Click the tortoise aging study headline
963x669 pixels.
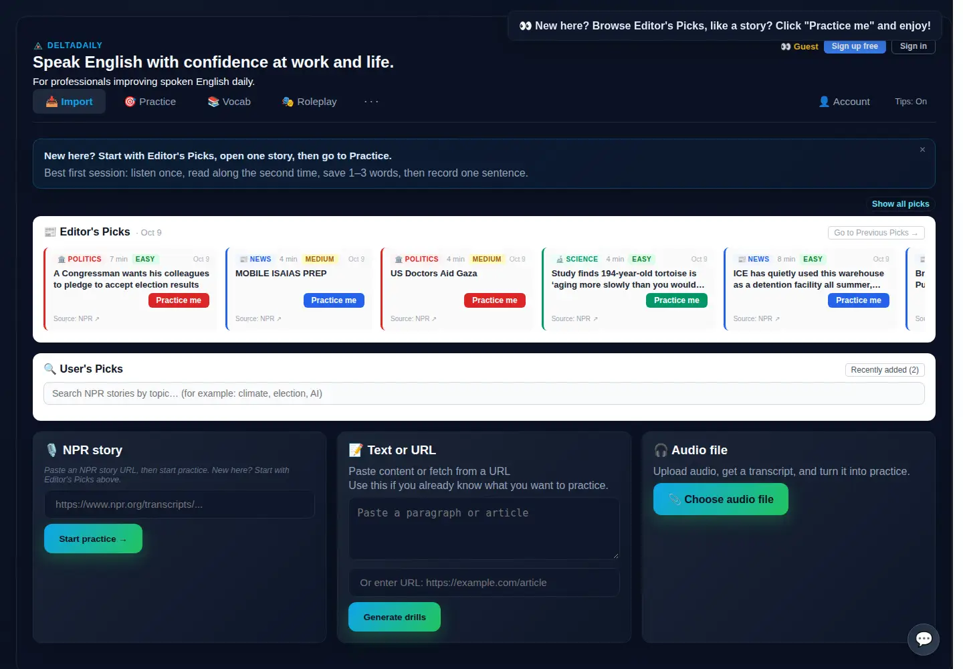(x=628, y=279)
